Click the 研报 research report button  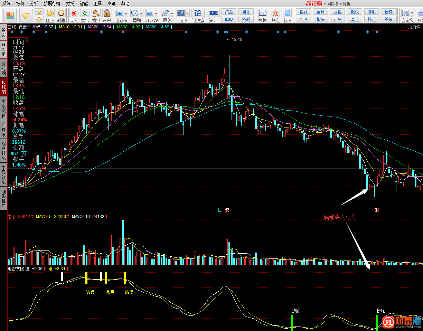[x=246, y=12]
